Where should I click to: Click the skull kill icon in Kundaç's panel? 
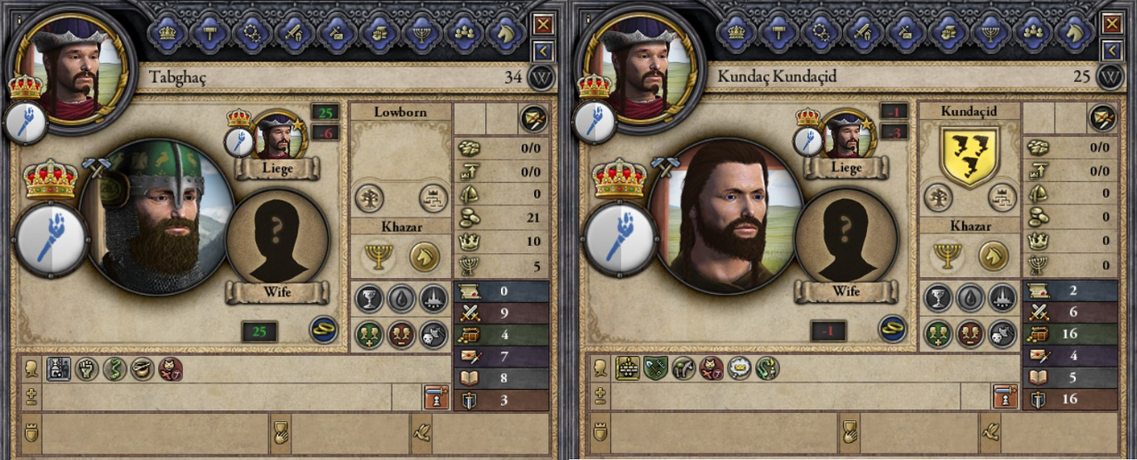1002,334
